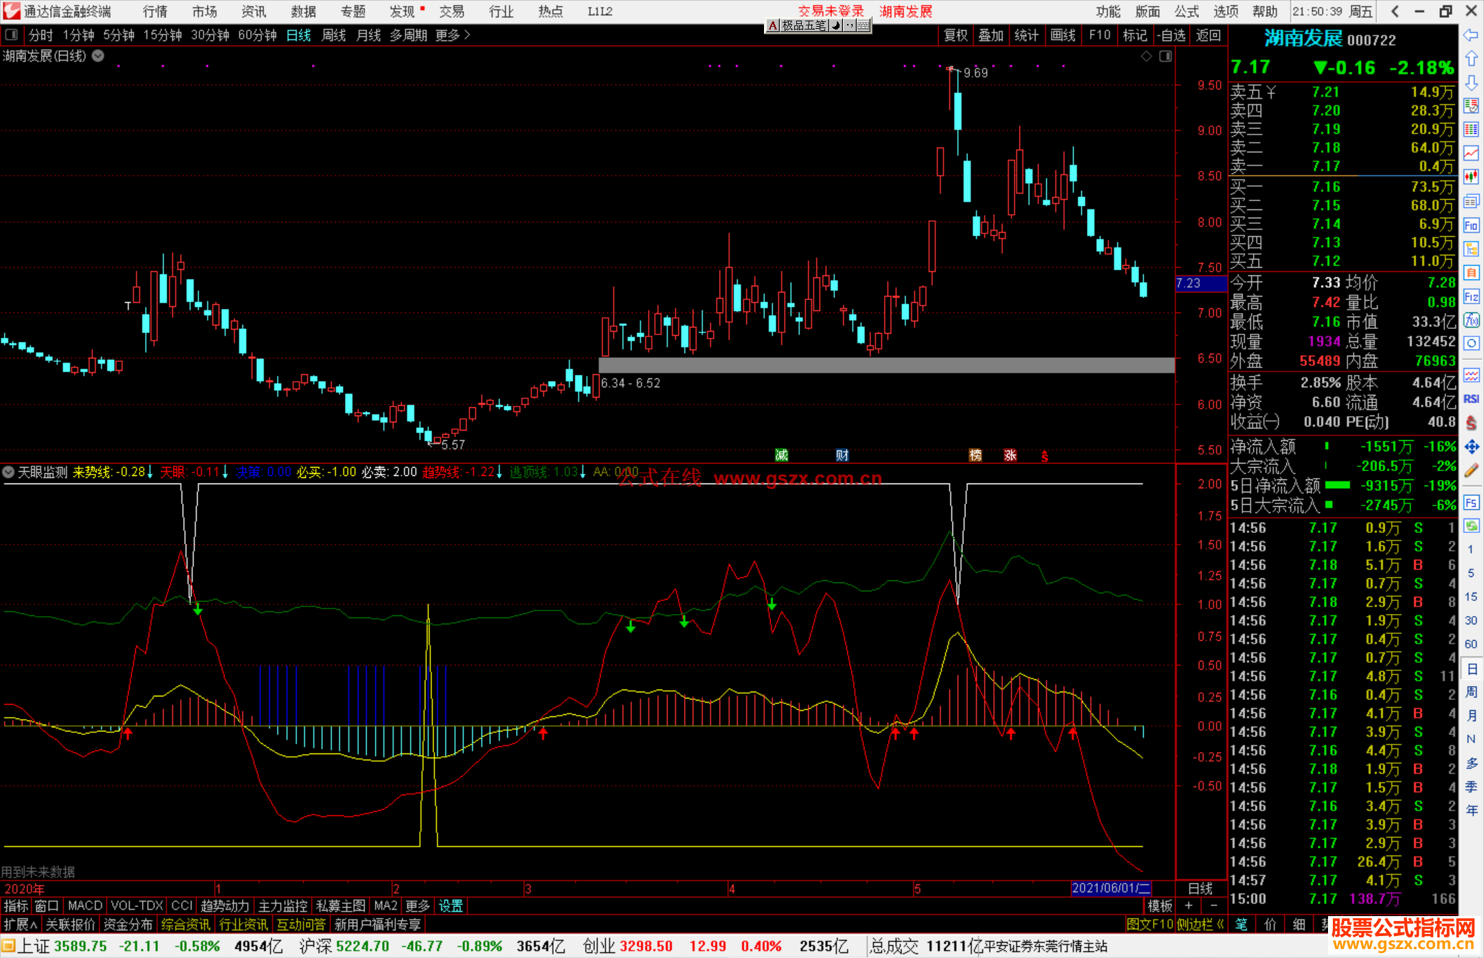Click the 返回 return button
The image size is (1484, 958).
click(1208, 35)
